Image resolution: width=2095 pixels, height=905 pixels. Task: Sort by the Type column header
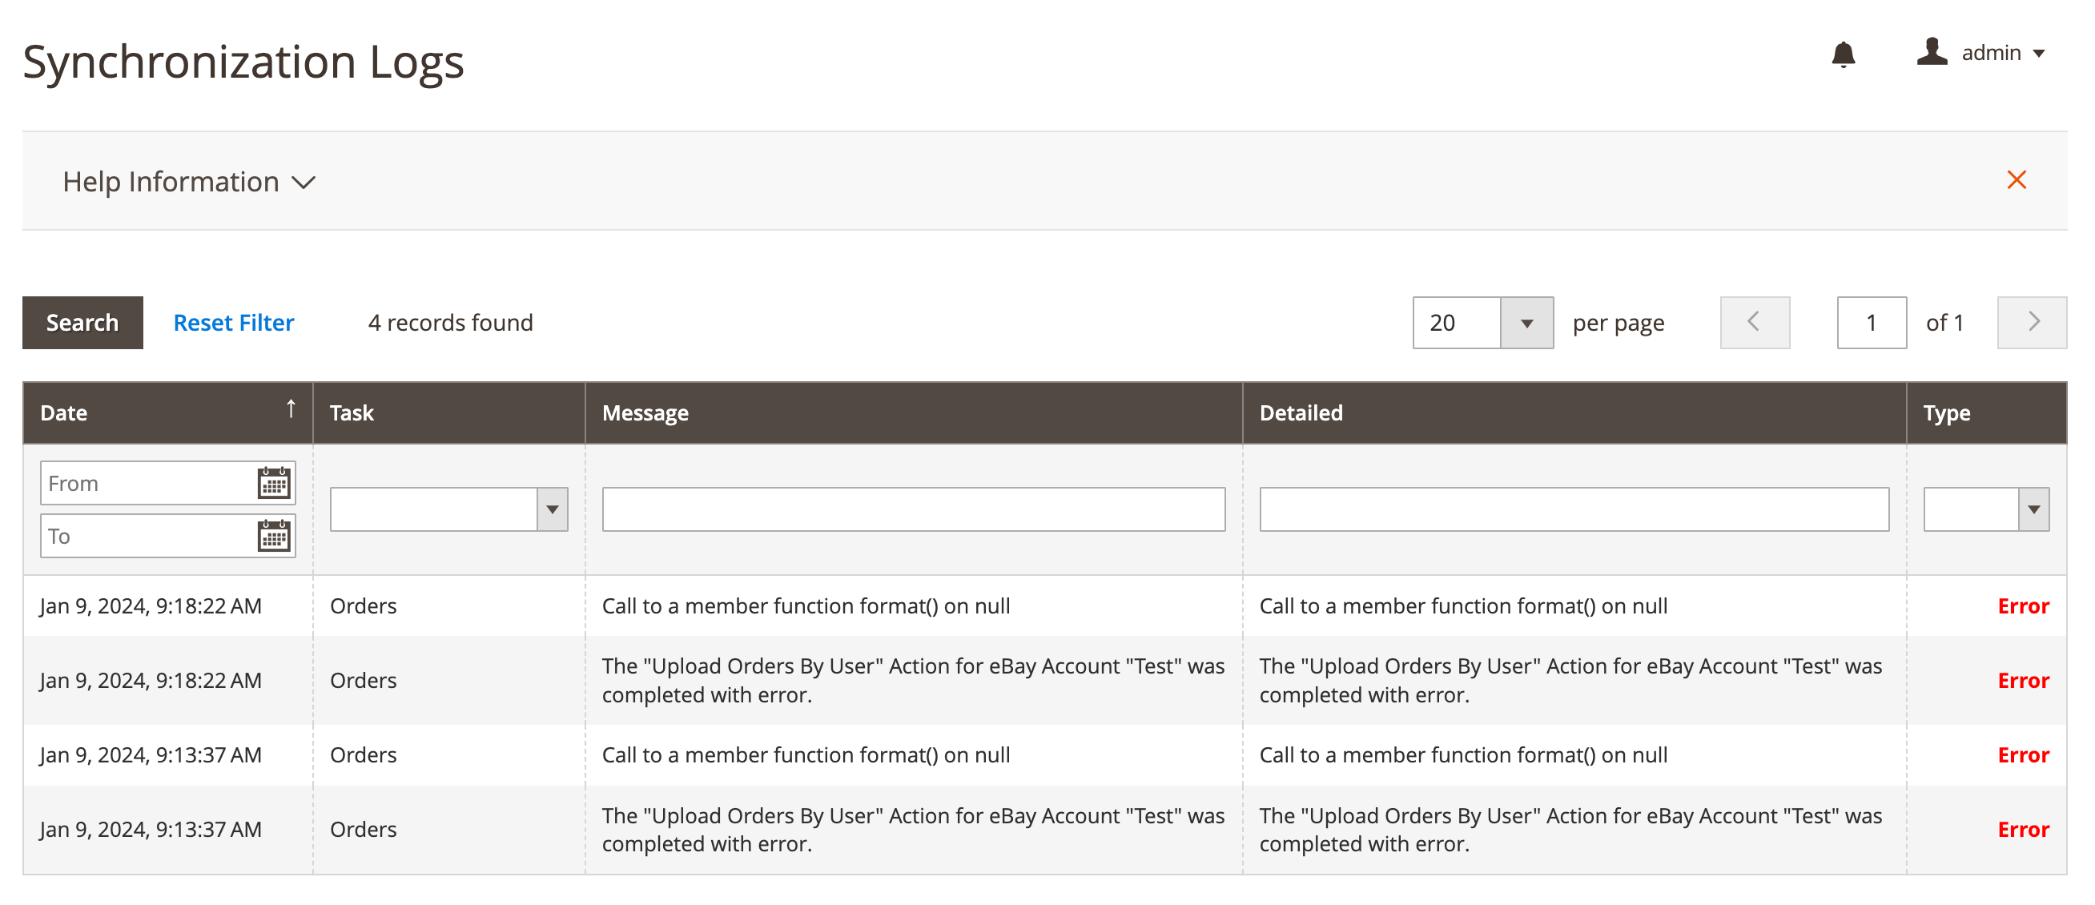click(1946, 413)
